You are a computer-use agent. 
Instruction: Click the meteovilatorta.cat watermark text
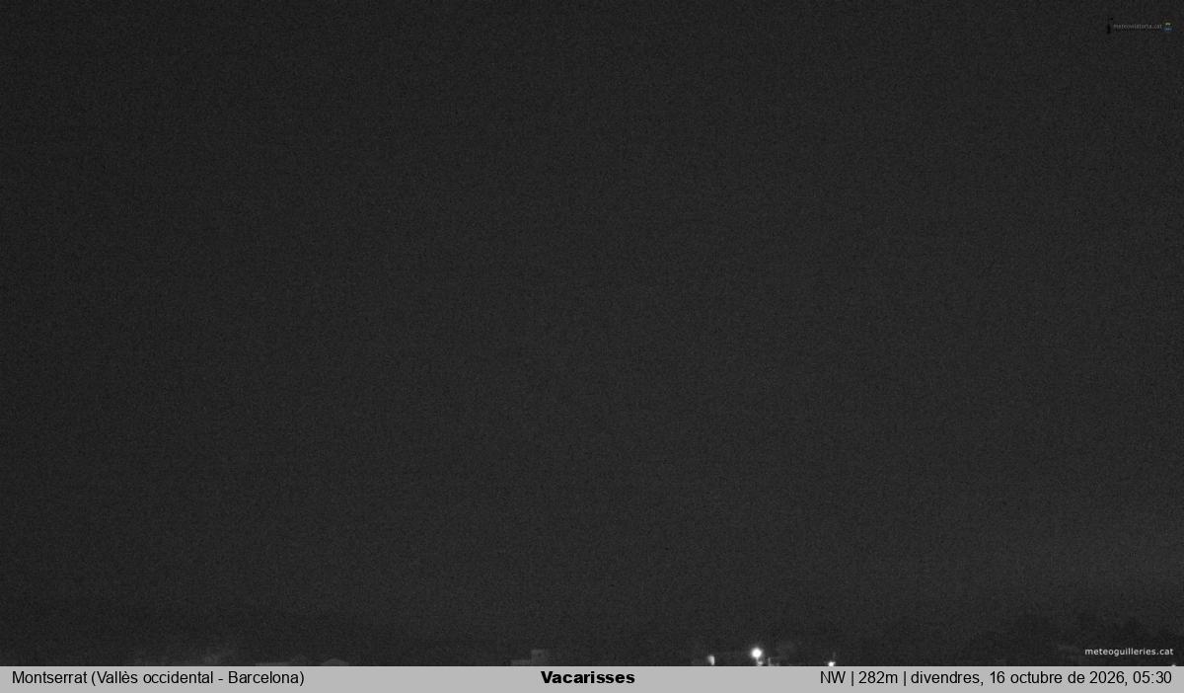point(1137,27)
